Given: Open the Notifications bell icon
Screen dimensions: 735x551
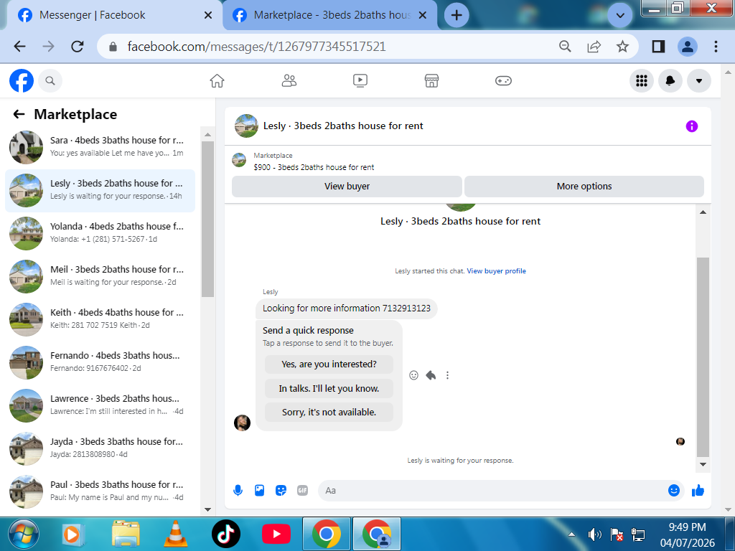Looking at the screenshot, I should (670, 80).
